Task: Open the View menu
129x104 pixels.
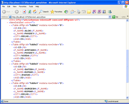Action: click(x=15, y=7)
